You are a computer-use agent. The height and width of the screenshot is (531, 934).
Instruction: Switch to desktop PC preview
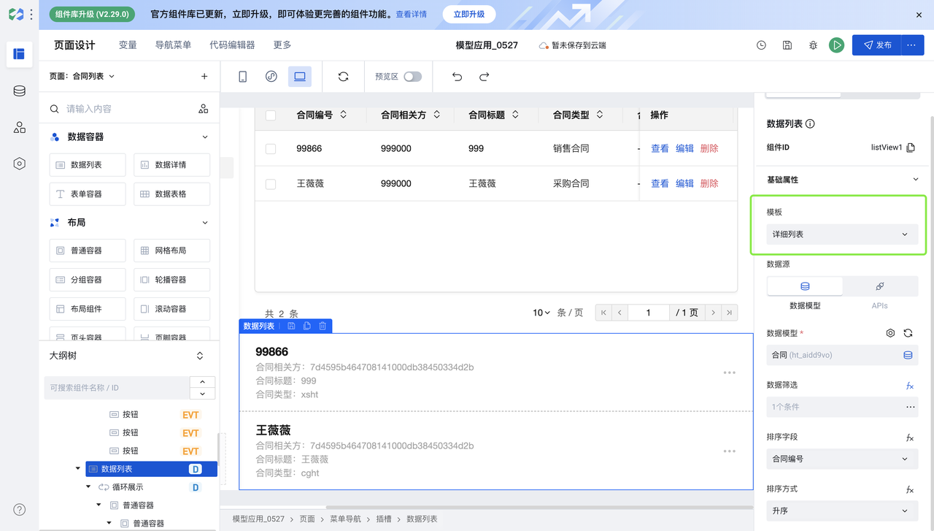pyautogui.click(x=300, y=77)
